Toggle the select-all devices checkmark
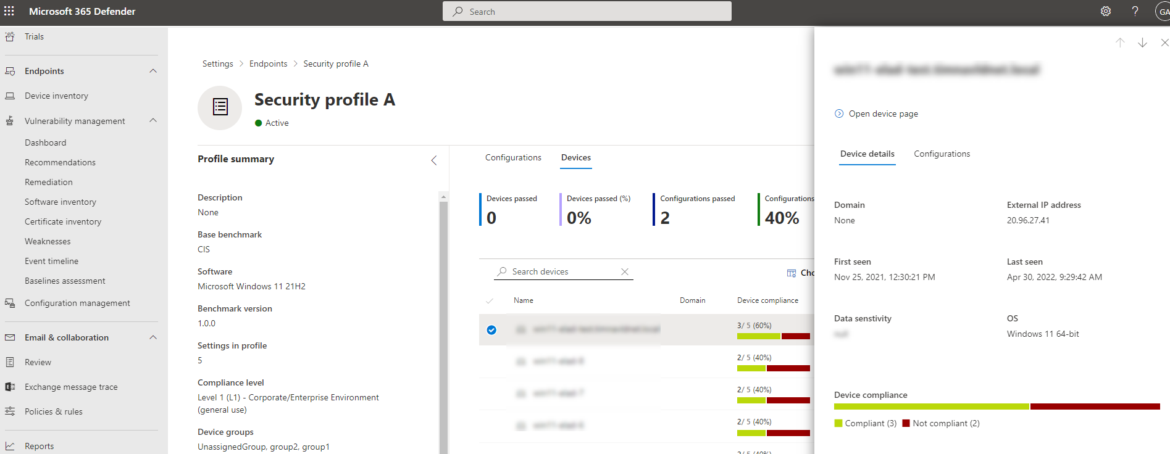The height and width of the screenshot is (454, 1170). coord(490,300)
